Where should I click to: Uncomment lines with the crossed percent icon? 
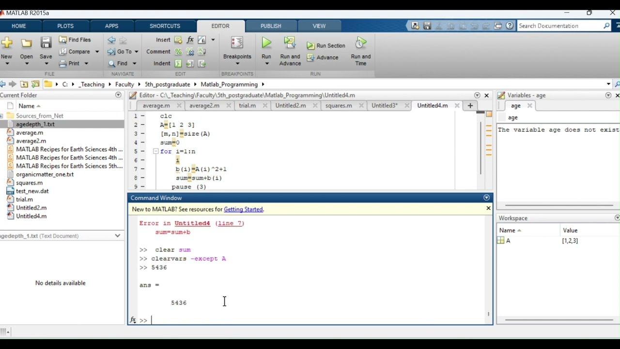(190, 52)
